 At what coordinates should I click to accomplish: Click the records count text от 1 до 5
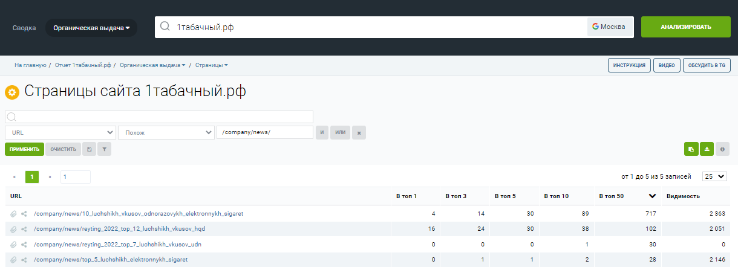[656, 176]
